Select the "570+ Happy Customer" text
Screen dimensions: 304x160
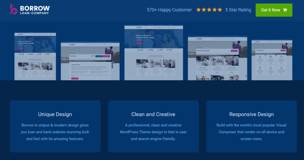(169, 10)
